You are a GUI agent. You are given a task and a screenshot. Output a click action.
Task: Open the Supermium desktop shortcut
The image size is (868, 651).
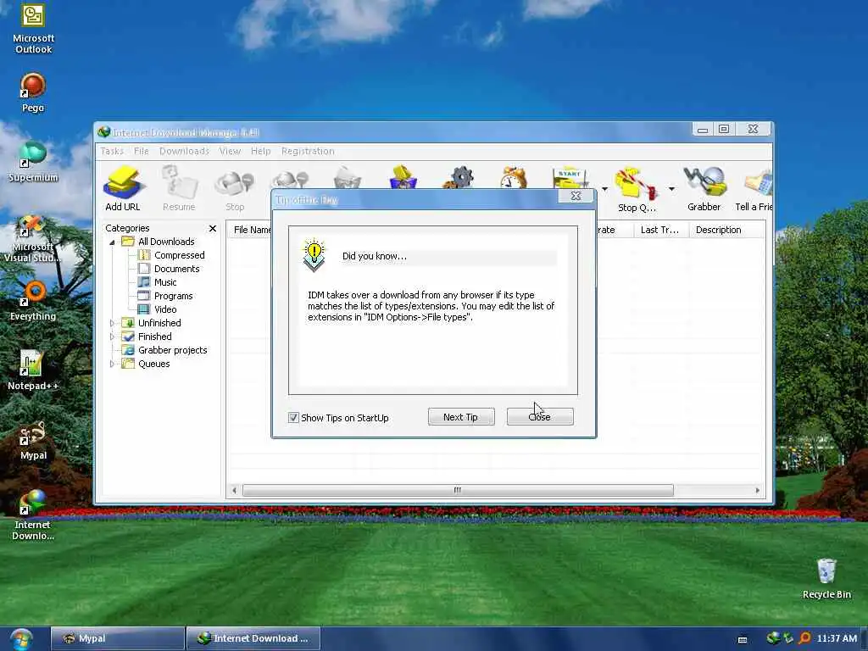33,162
